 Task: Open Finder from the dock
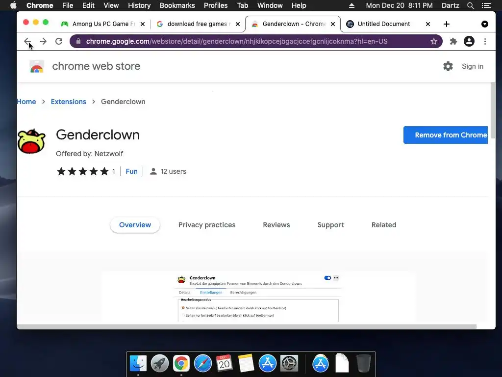point(138,364)
